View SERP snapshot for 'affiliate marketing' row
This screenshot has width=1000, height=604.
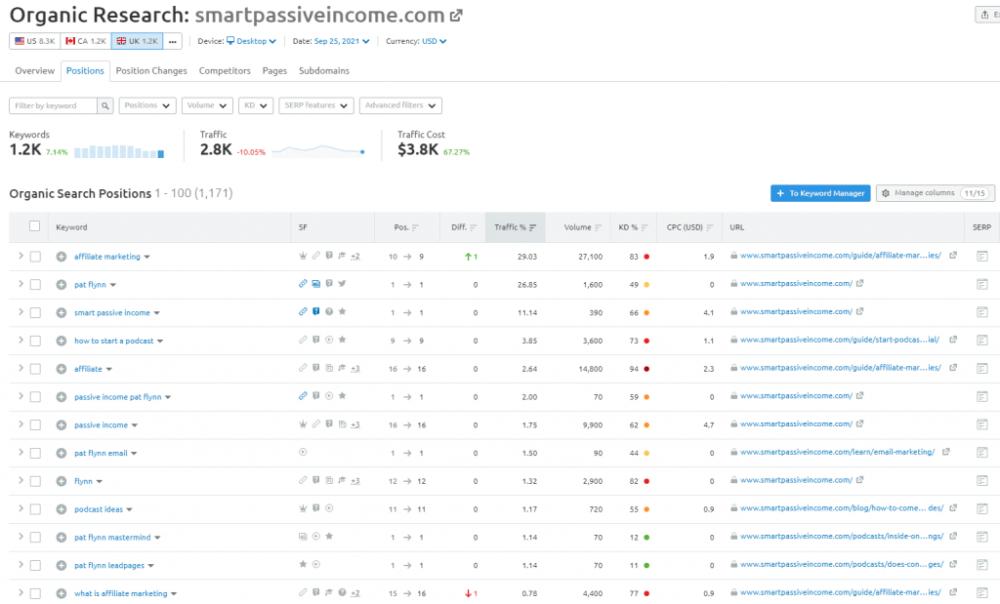click(x=982, y=256)
